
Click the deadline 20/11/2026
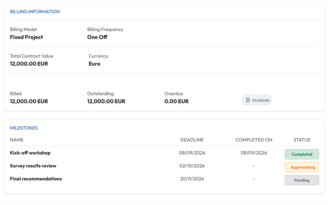point(192,179)
